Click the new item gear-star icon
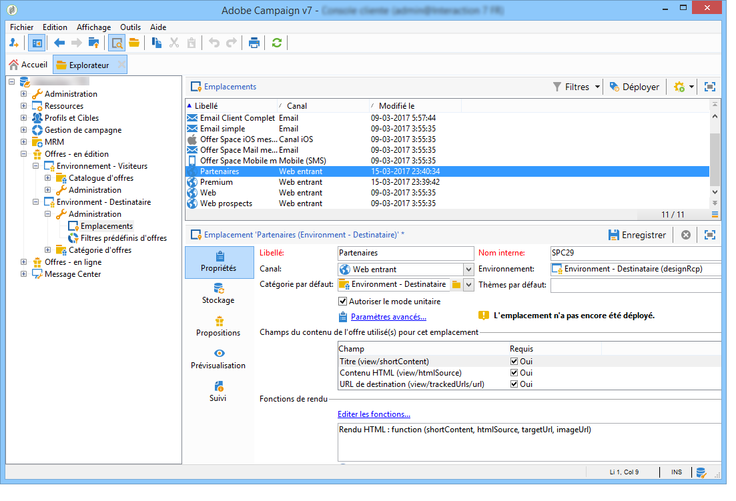Viewport: 736px width, 501px height. [x=679, y=87]
